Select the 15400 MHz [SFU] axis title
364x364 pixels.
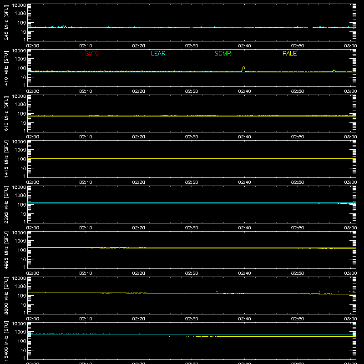tap(6, 341)
